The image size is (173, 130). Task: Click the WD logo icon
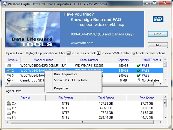tap(158, 19)
